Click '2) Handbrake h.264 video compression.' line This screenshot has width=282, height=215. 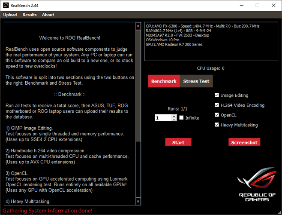click(x=45, y=151)
